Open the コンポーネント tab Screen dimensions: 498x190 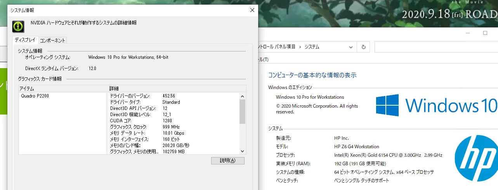click(53, 40)
